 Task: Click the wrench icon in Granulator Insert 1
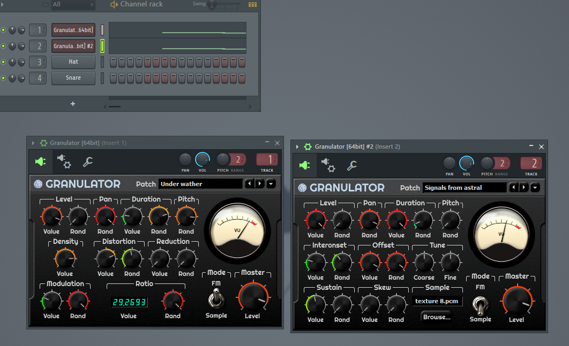pyautogui.click(x=88, y=162)
